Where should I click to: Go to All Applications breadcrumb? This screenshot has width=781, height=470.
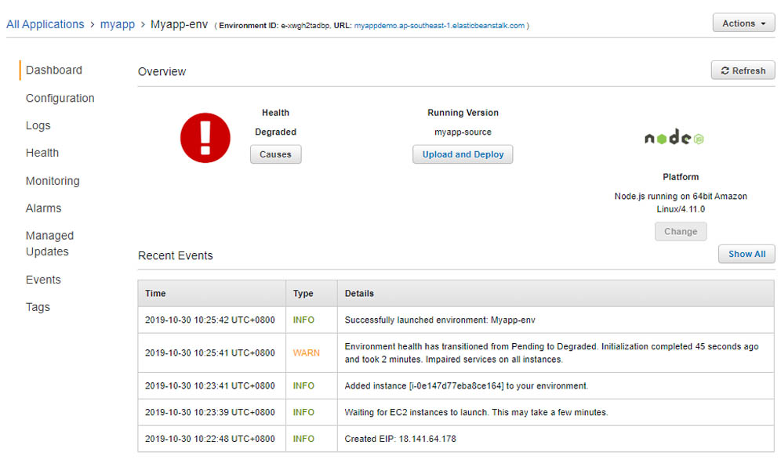click(45, 24)
